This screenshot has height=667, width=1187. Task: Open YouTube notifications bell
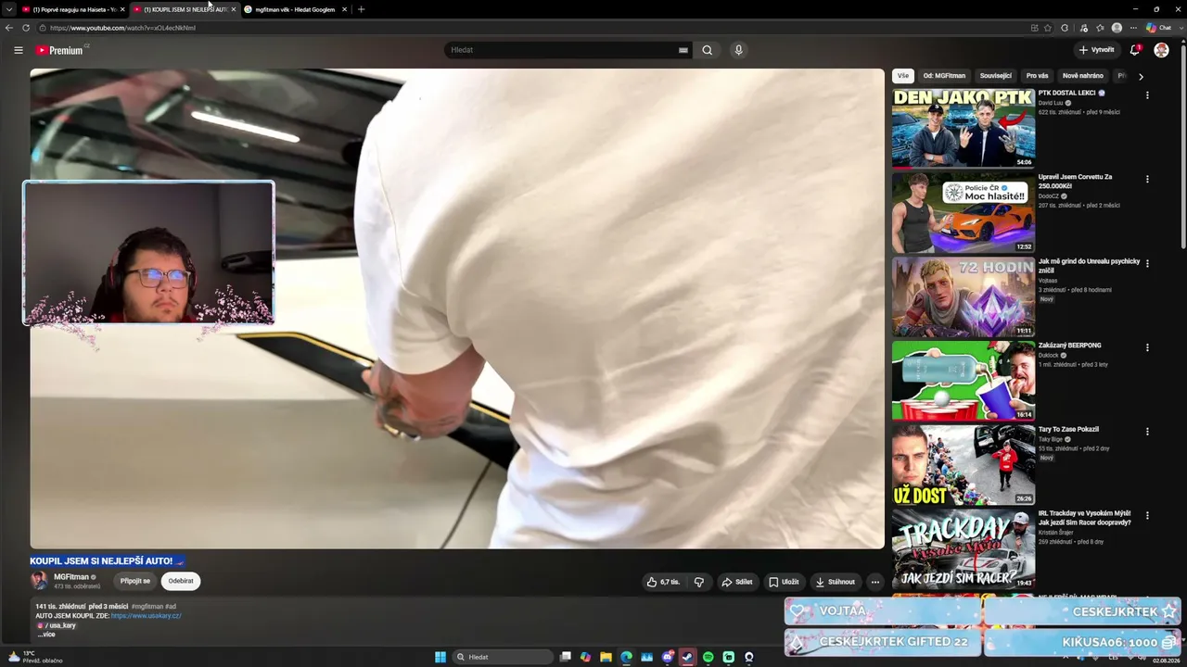pos(1134,50)
